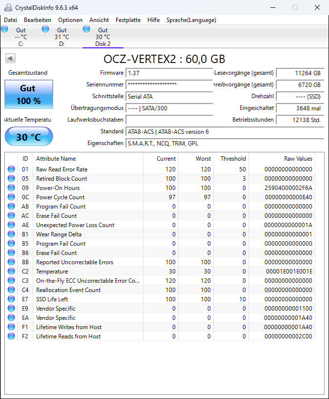Open the Optionen menu
The width and height of the screenshot is (329, 399).
pyautogui.click(x=70, y=20)
